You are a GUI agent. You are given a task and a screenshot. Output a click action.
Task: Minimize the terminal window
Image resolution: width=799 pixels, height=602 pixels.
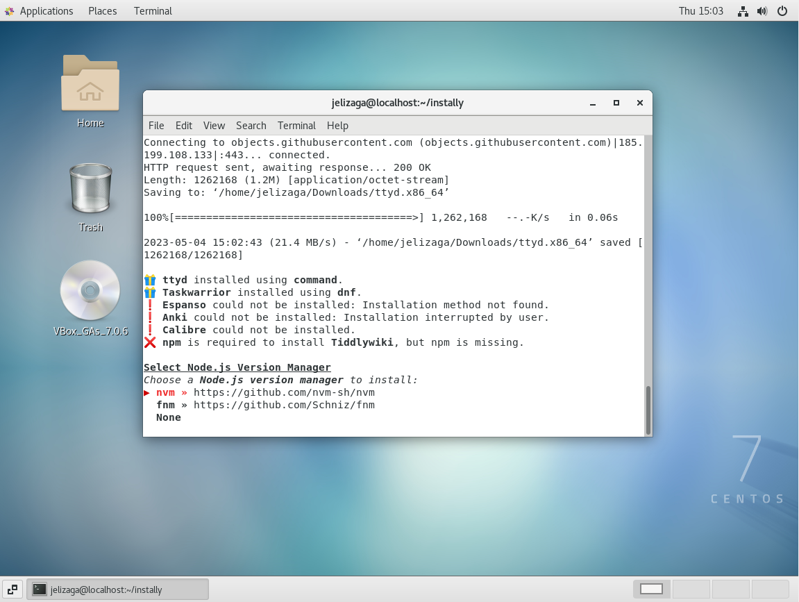point(593,103)
